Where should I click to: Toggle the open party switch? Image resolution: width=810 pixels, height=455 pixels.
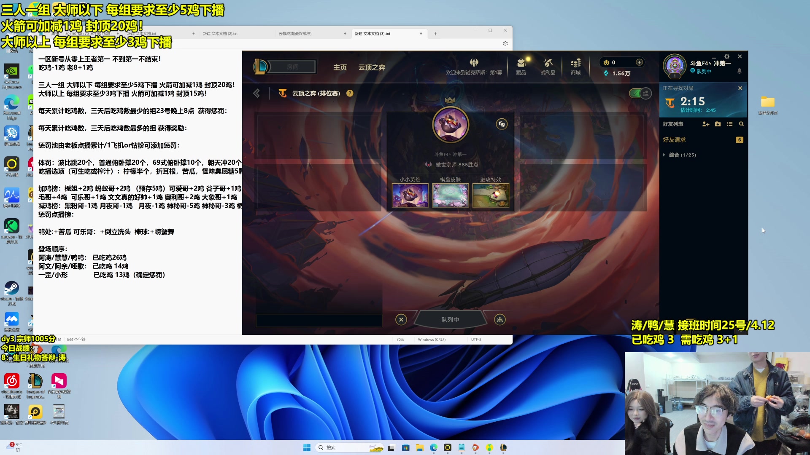click(640, 93)
